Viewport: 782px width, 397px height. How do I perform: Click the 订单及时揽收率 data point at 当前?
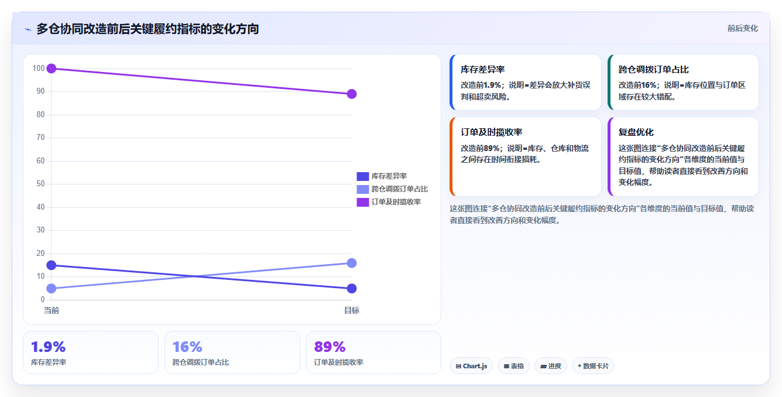coord(52,69)
